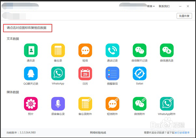Select the 微信通讯录 WeChat contacts icon
The height and width of the screenshot is (138, 196).
coord(167,50)
